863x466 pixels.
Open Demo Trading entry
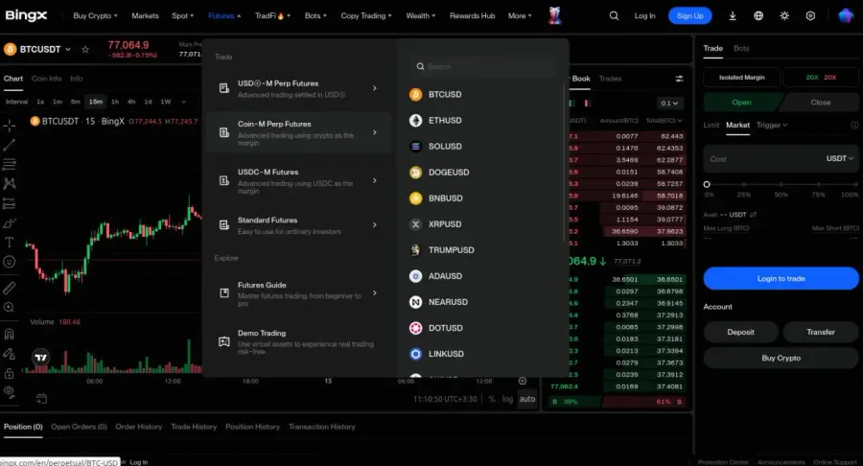pos(299,341)
